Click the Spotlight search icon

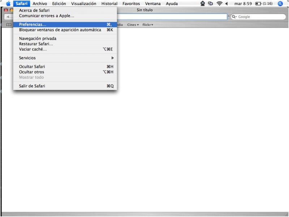click(x=280, y=4)
